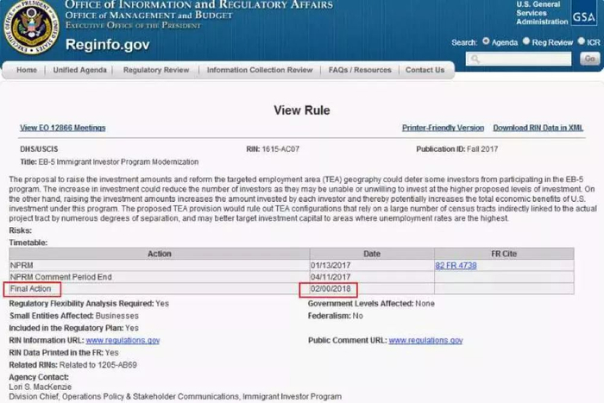Click the EB-5 Immigrant Investor Program Modernization title
This screenshot has width=604, height=403.
click(118, 162)
